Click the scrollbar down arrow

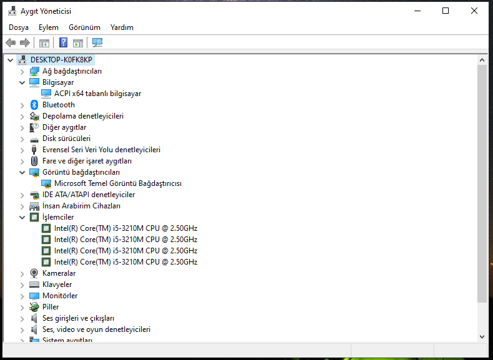482,337
